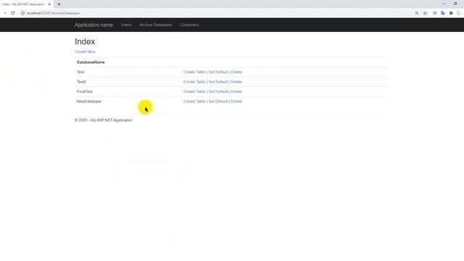Open the Google Translate extension icon

(443, 13)
